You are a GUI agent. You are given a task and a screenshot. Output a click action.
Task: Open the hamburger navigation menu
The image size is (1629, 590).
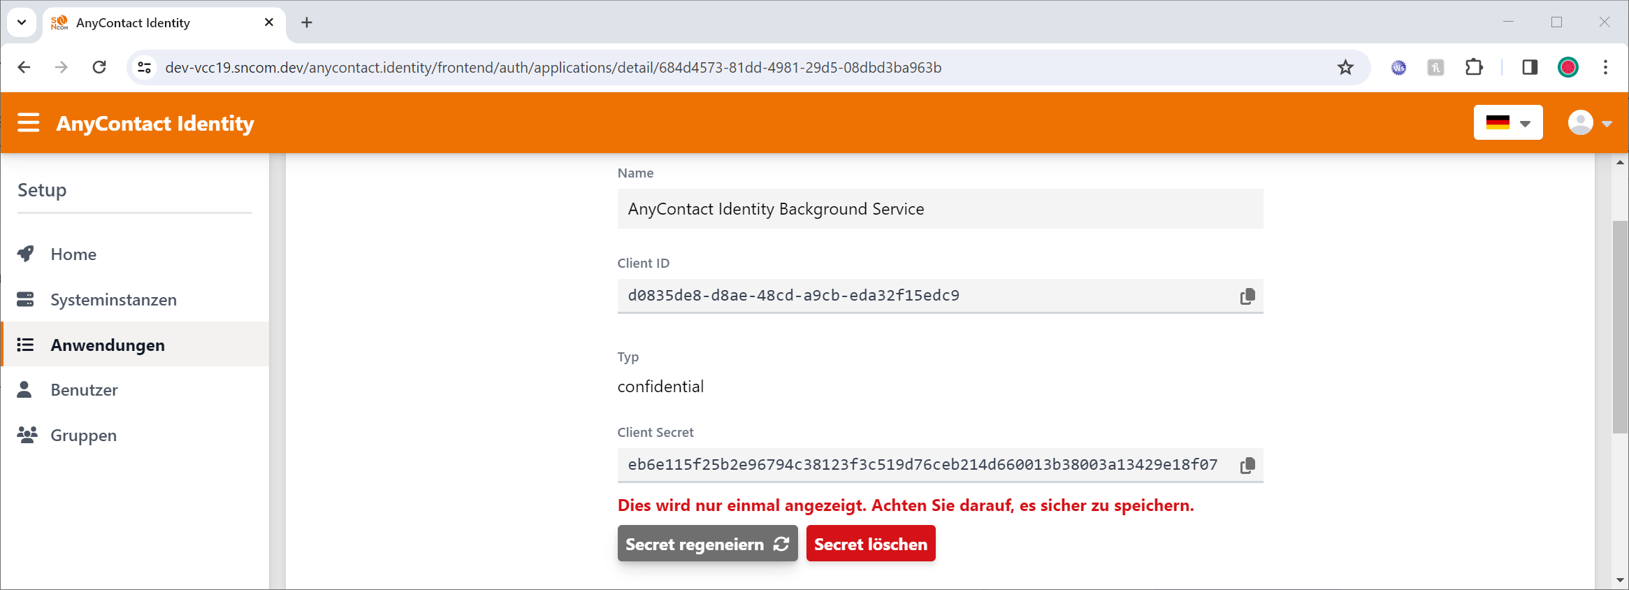29,123
